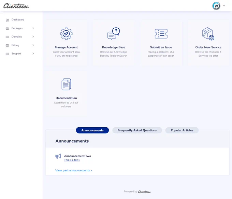Expand the Billing chevron
Screen dimensions: 232x199
[x=33, y=45]
